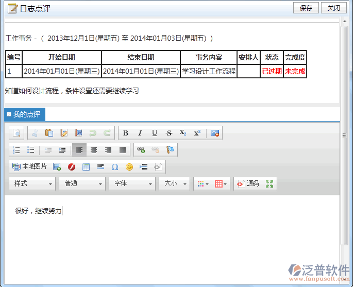Toggle strikethrough text formatting
Image resolution: width=355 pixels, height=287 pixels.
click(x=169, y=133)
